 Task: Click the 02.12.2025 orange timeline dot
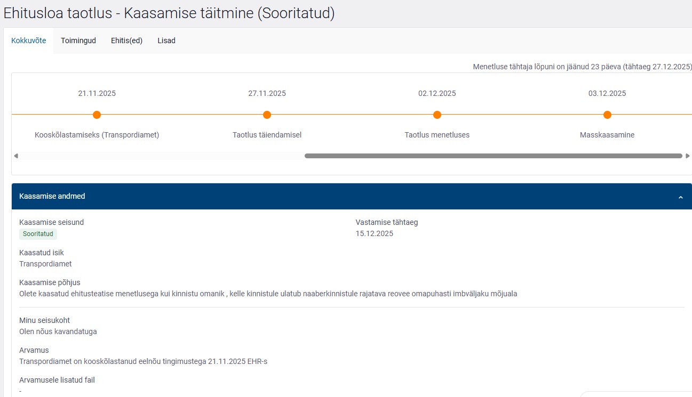[x=437, y=115]
